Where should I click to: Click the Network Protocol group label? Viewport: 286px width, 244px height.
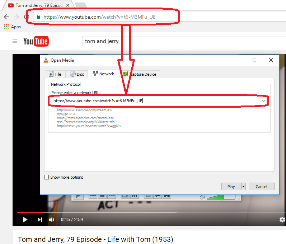pos(66,84)
